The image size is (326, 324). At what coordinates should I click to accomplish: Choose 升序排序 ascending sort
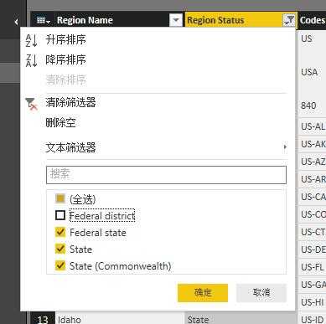(65, 39)
